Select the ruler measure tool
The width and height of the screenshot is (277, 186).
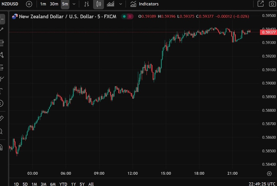pyautogui.click(x=1, y=118)
